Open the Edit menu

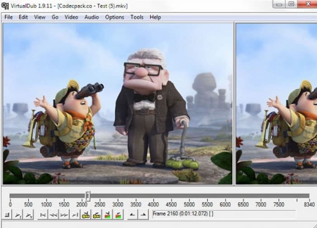point(23,17)
